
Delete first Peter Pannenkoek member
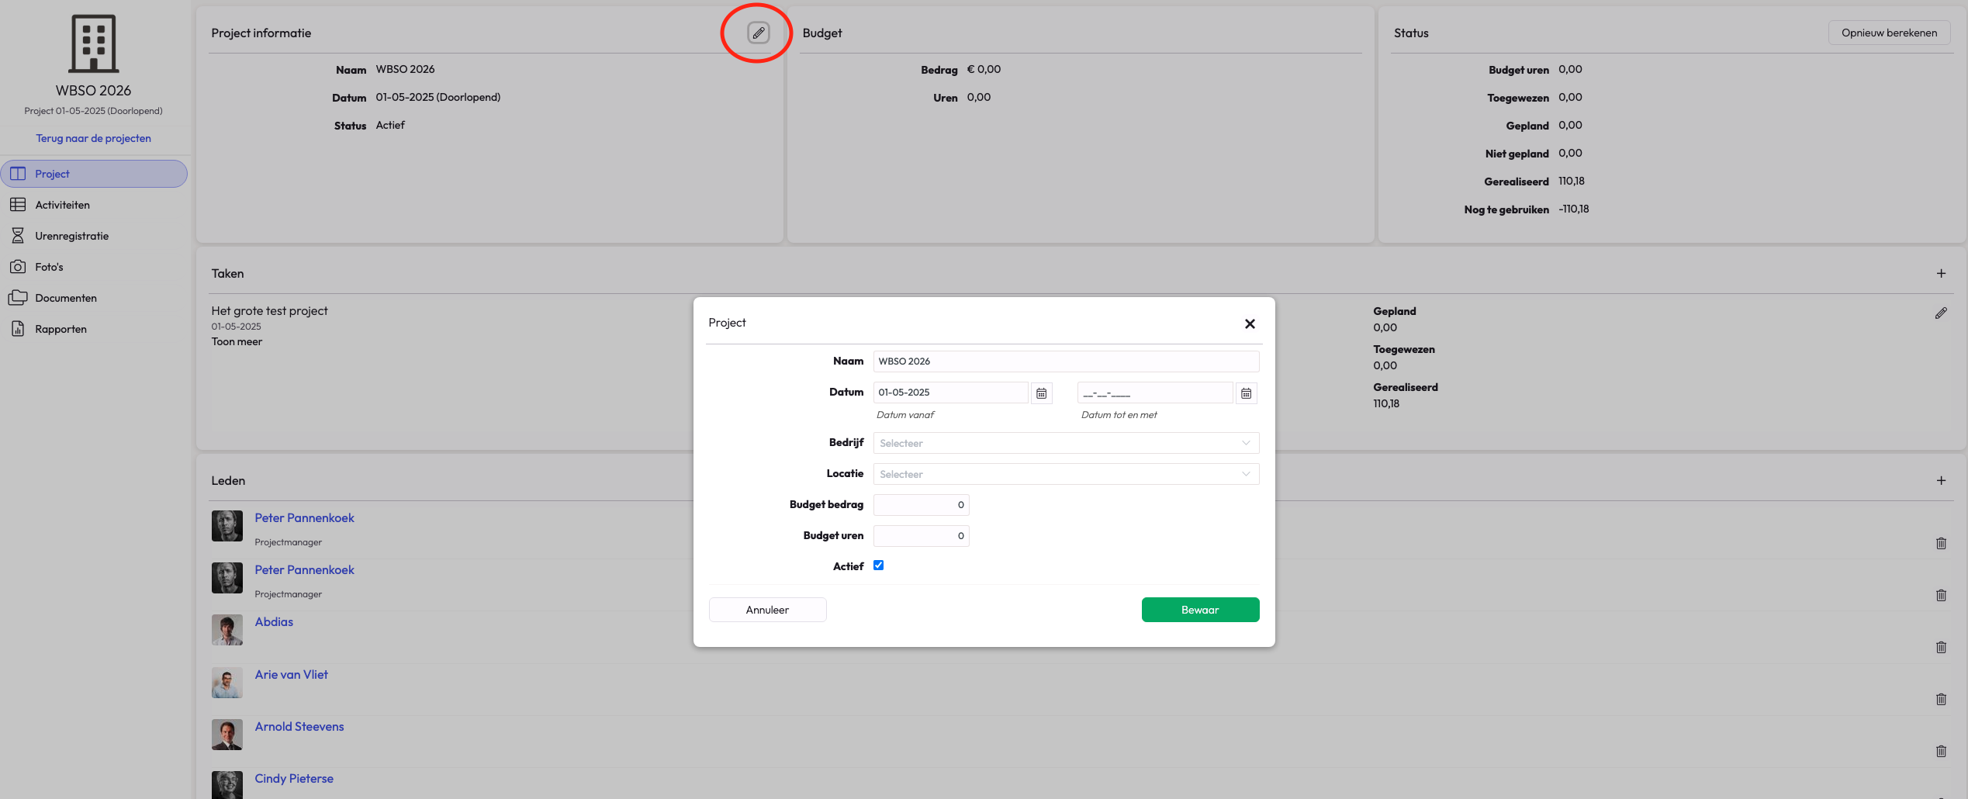click(x=1941, y=543)
